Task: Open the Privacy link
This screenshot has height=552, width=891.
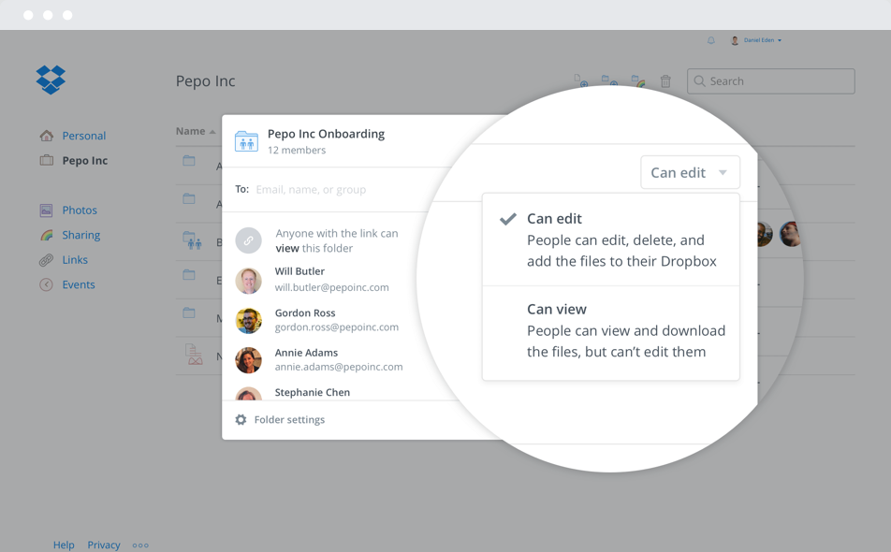Action: tap(104, 545)
